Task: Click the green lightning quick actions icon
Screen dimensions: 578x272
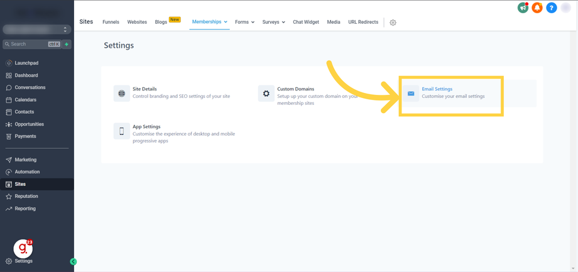Action: click(67, 44)
